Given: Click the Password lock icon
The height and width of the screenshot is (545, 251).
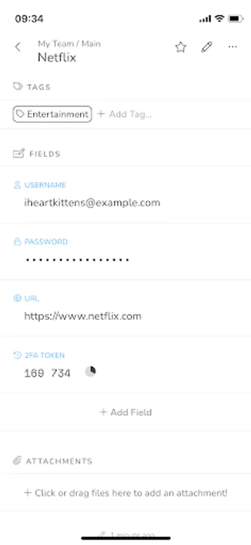Looking at the screenshot, I should (17, 242).
